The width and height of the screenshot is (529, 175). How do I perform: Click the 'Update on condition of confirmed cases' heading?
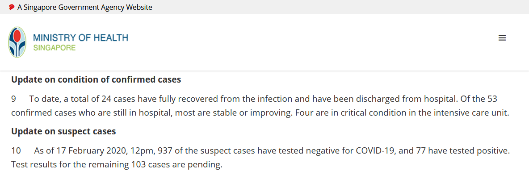(x=96, y=79)
